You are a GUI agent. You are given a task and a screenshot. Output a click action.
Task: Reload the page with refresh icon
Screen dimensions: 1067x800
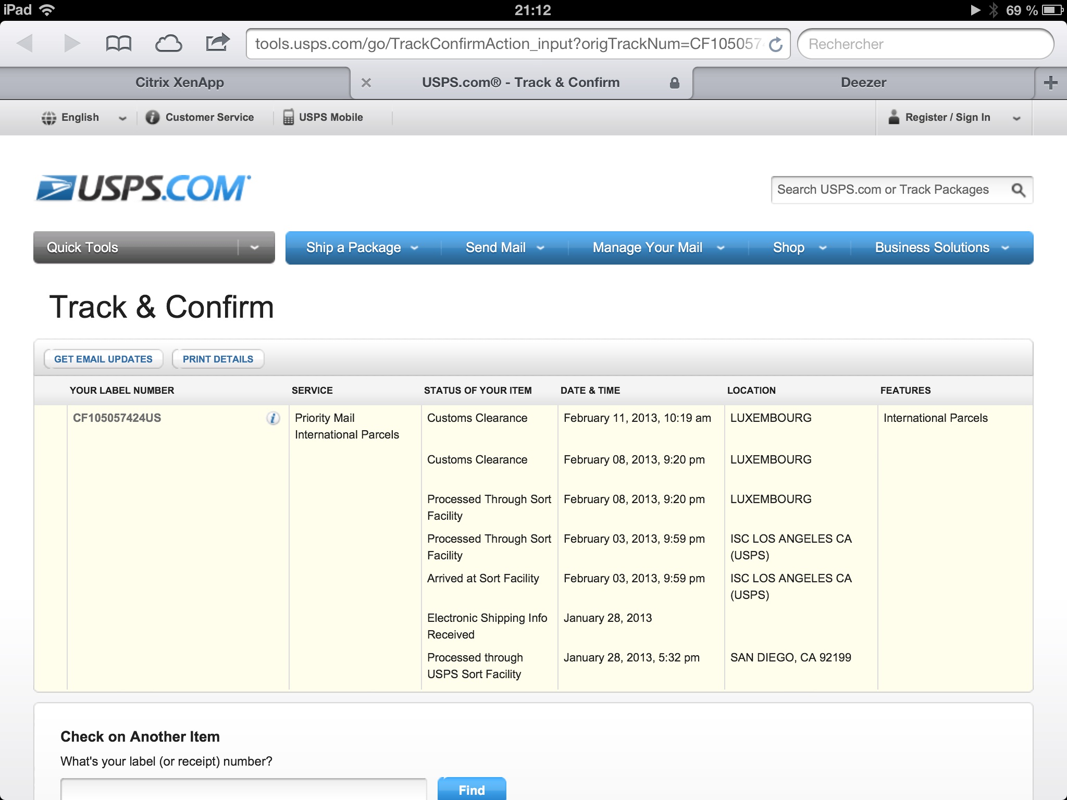(x=776, y=44)
